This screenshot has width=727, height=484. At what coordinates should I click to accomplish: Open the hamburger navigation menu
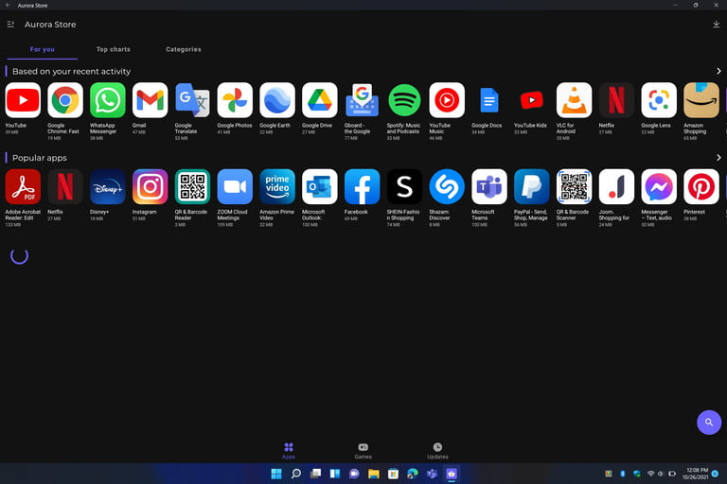click(10, 24)
